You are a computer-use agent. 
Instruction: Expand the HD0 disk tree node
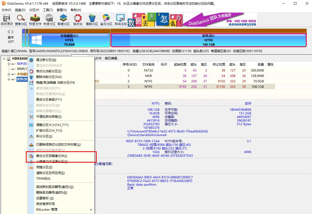(4, 59)
